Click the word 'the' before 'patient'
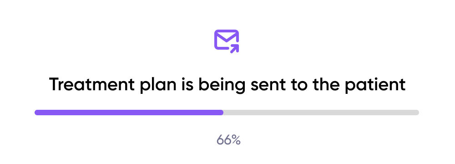This screenshot has height=164, width=455. tap(326, 84)
